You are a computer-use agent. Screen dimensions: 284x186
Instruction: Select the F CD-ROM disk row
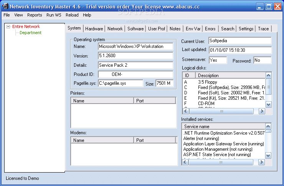click(224, 104)
